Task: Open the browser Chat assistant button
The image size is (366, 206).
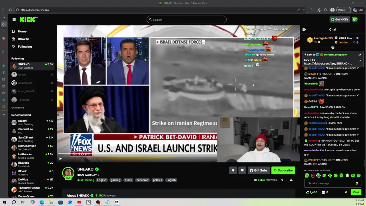Action: pyautogui.click(x=358, y=10)
